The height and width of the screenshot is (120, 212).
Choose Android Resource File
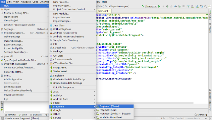[x=73, y=33]
